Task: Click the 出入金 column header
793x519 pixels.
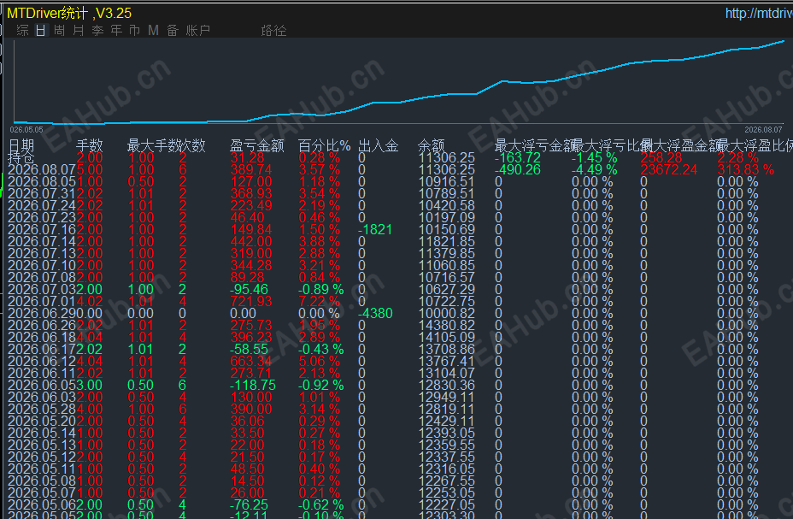Action: tap(379, 145)
